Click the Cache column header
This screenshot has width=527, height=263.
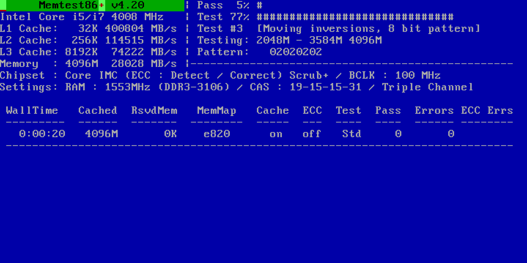[273, 111]
